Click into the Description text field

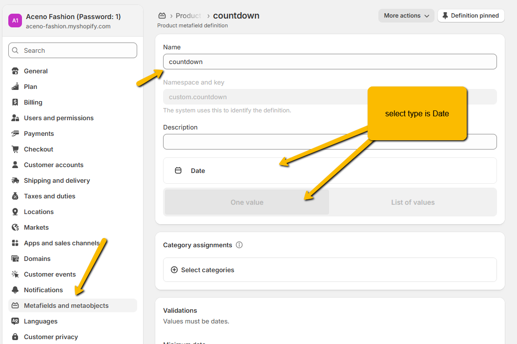click(x=330, y=142)
